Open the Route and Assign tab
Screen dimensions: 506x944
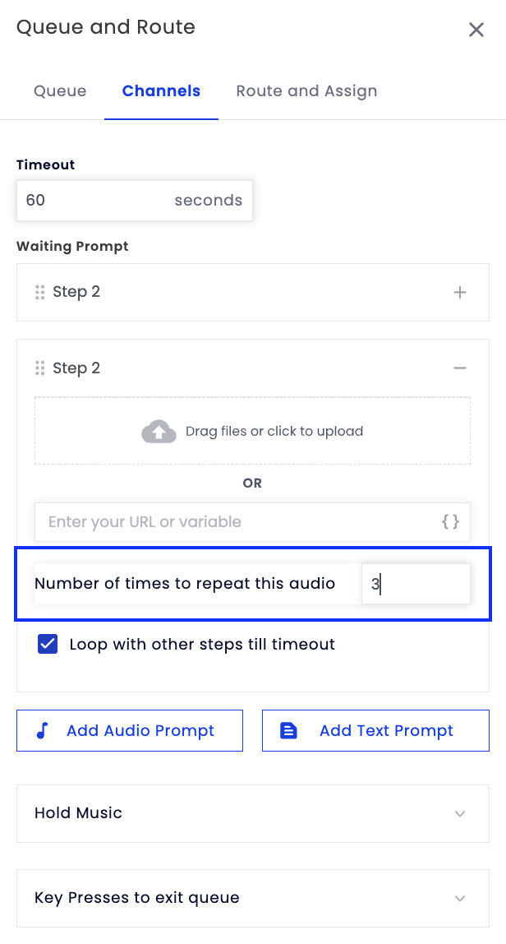point(306,91)
